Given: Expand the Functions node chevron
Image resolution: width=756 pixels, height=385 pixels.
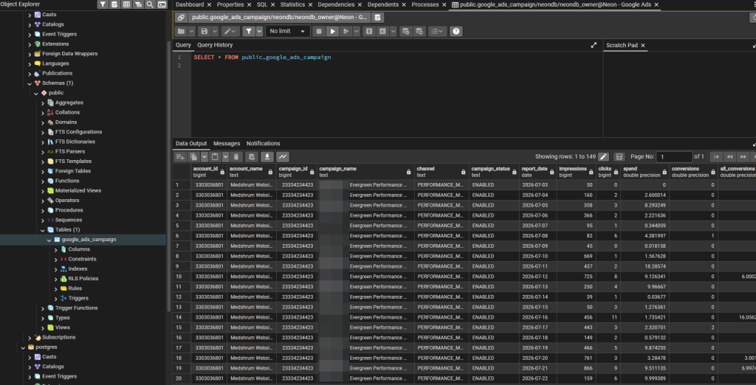Looking at the screenshot, I should (42, 181).
